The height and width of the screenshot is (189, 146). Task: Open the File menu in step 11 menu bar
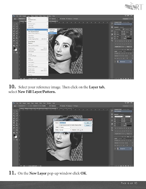pyautogui.click(x=17, y=103)
